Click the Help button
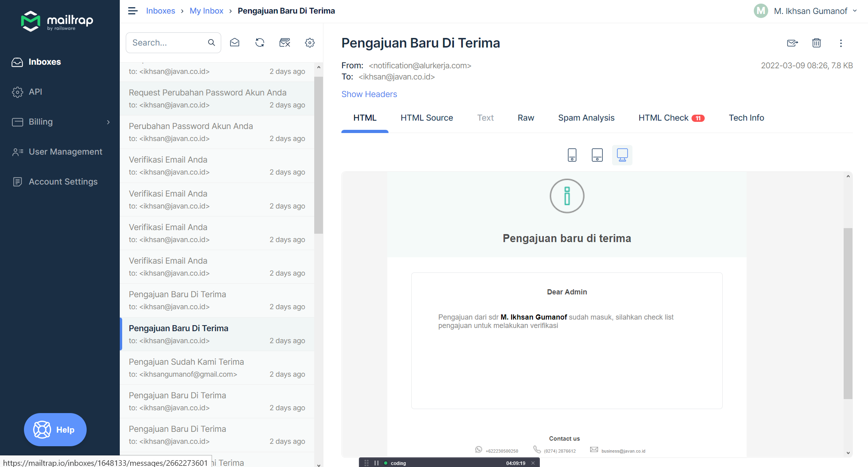The width and height of the screenshot is (868, 467). tap(55, 429)
